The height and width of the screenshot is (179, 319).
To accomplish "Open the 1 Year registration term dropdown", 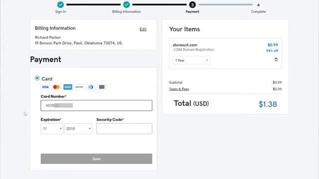I will 192,60.
